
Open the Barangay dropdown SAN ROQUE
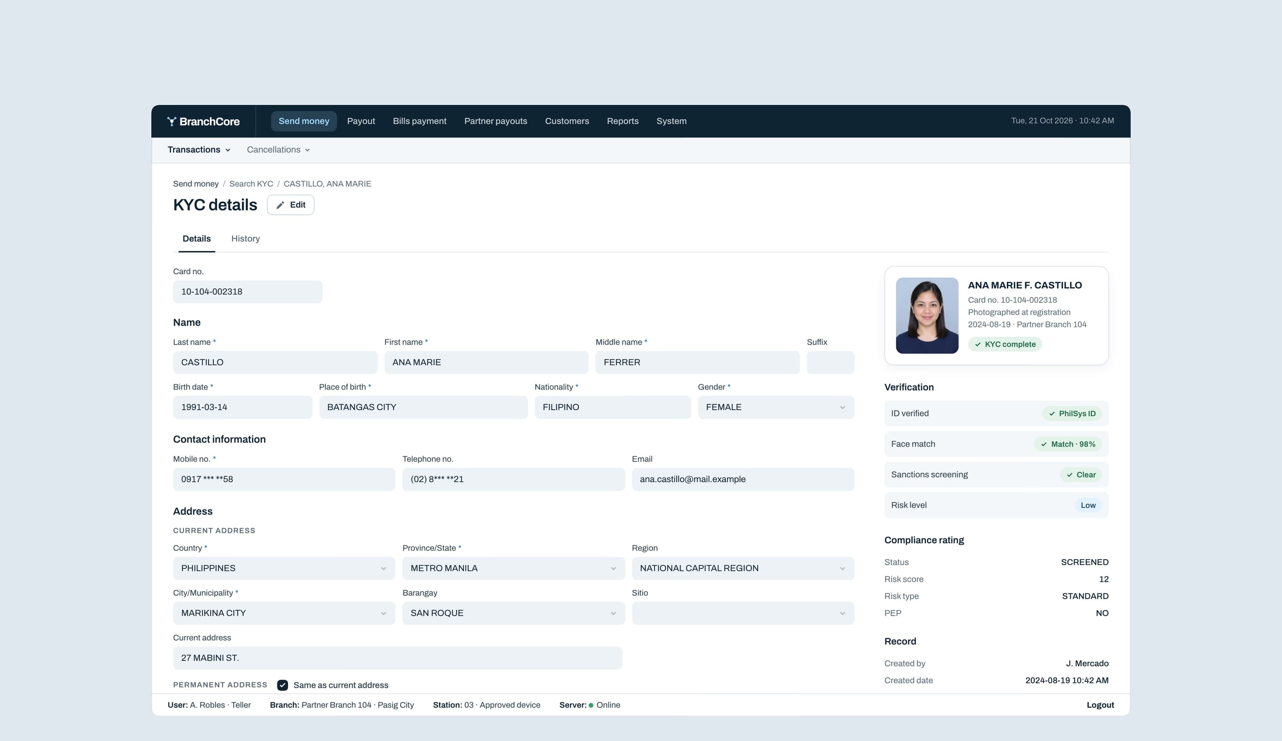513,613
